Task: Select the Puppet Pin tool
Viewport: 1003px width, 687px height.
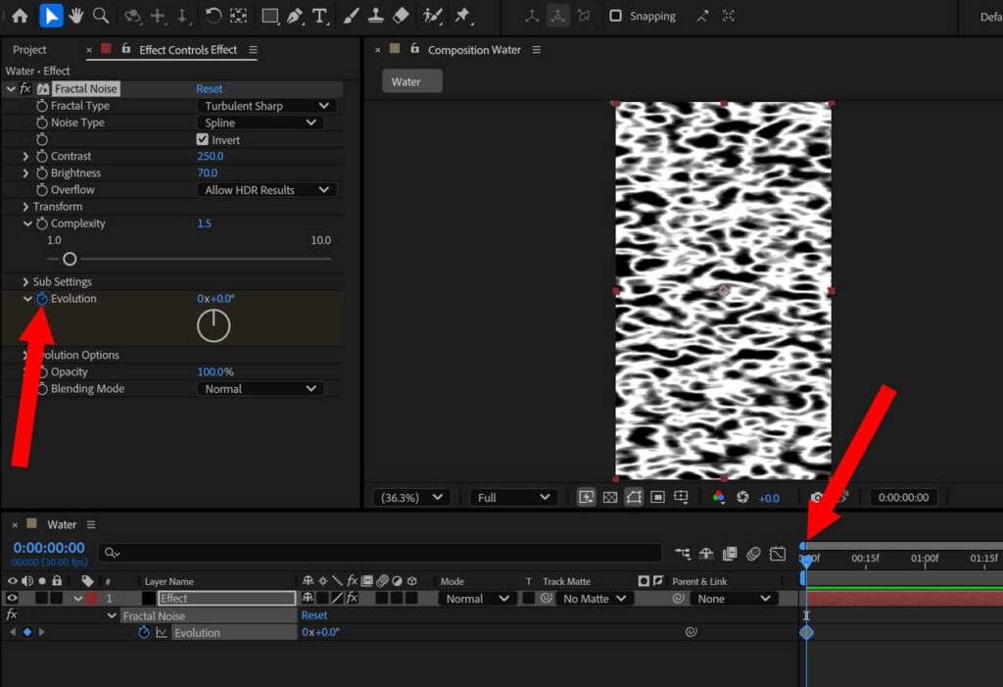Action: (x=462, y=16)
